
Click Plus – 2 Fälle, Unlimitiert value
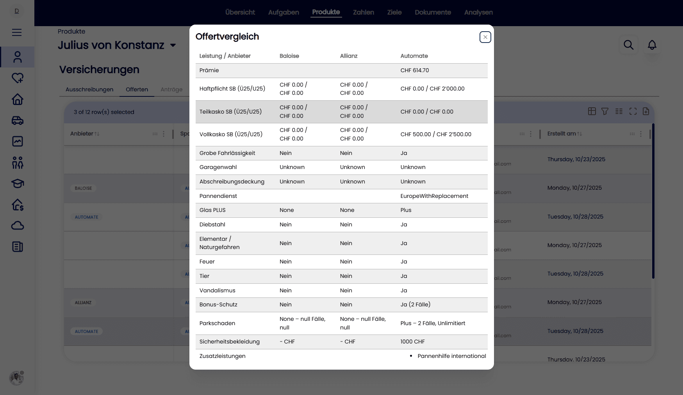click(x=433, y=323)
